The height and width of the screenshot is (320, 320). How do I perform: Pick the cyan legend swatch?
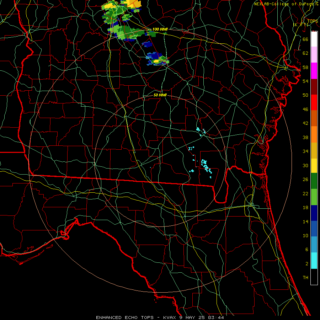tap(314, 261)
